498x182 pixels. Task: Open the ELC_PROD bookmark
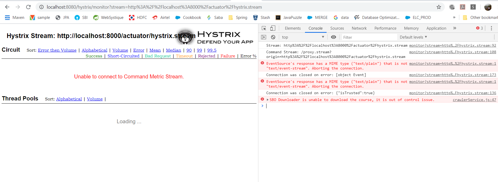coord(418,18)
